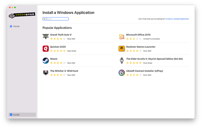Open the Skyrim Special Edition emblem icon
This screenshot has width=202, height=128.
pos(122,61)
